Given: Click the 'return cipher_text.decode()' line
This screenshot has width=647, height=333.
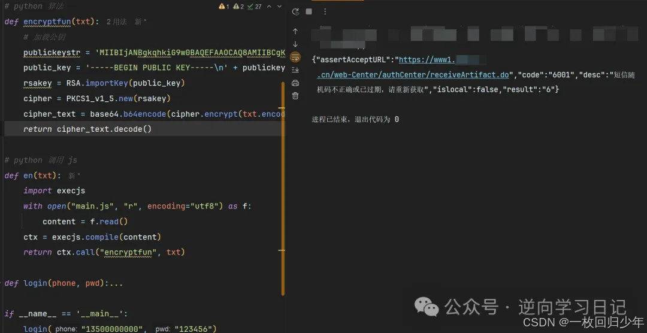Looking at the screenshot, I should (87, 129).
